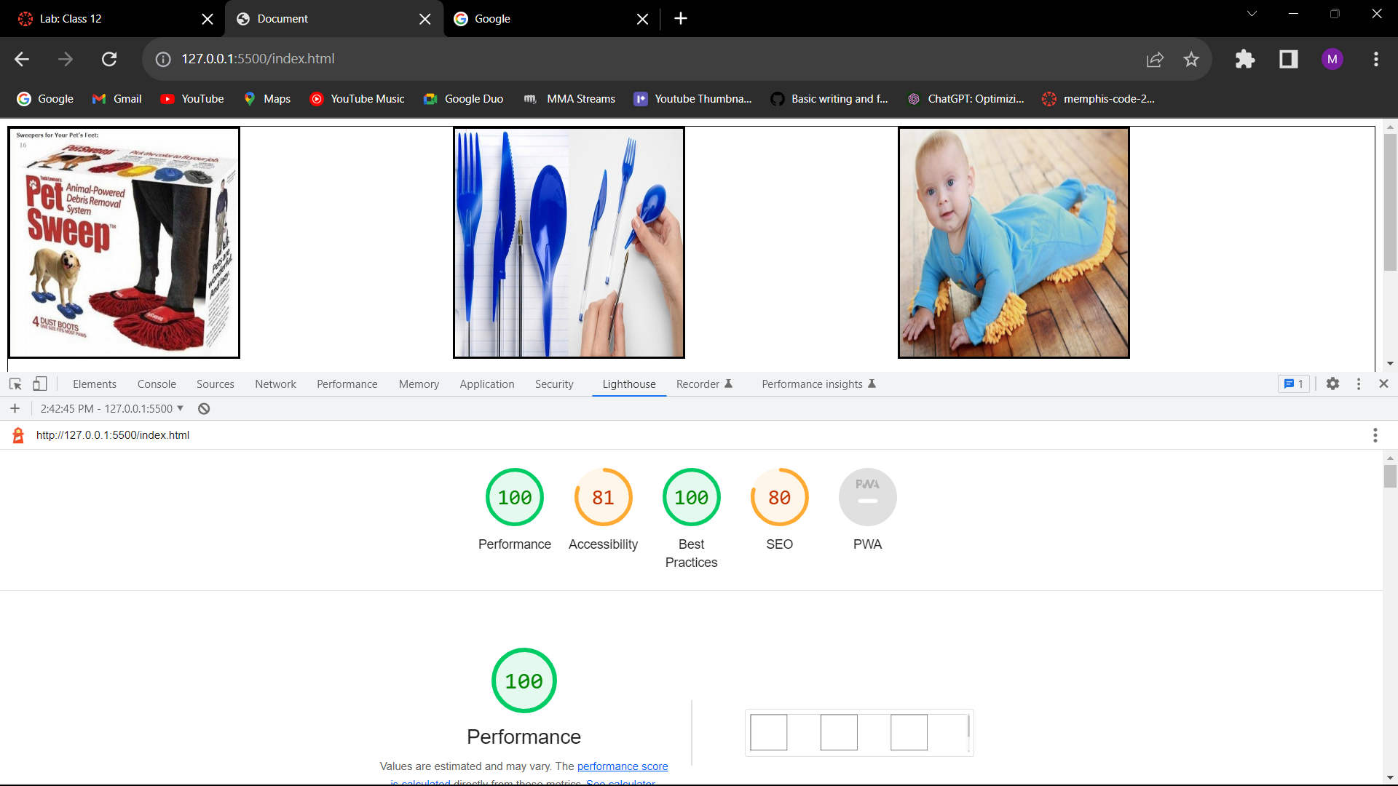The width and height of the screenshot is (1398, 786).
Task: Open the Chrome extensions puzzle icon
Action: click(x=1245, y=59)
